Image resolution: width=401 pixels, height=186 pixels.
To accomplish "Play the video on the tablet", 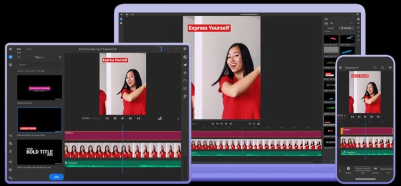I will tap(122, 118).
